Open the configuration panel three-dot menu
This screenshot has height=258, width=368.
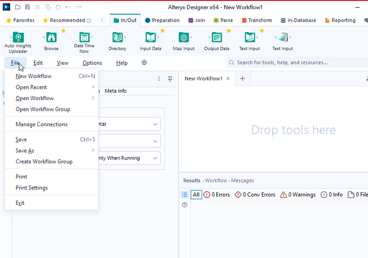(159, 79)
